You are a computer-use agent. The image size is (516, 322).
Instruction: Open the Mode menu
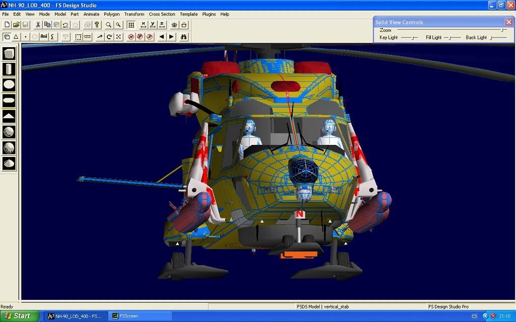[44, 14]
